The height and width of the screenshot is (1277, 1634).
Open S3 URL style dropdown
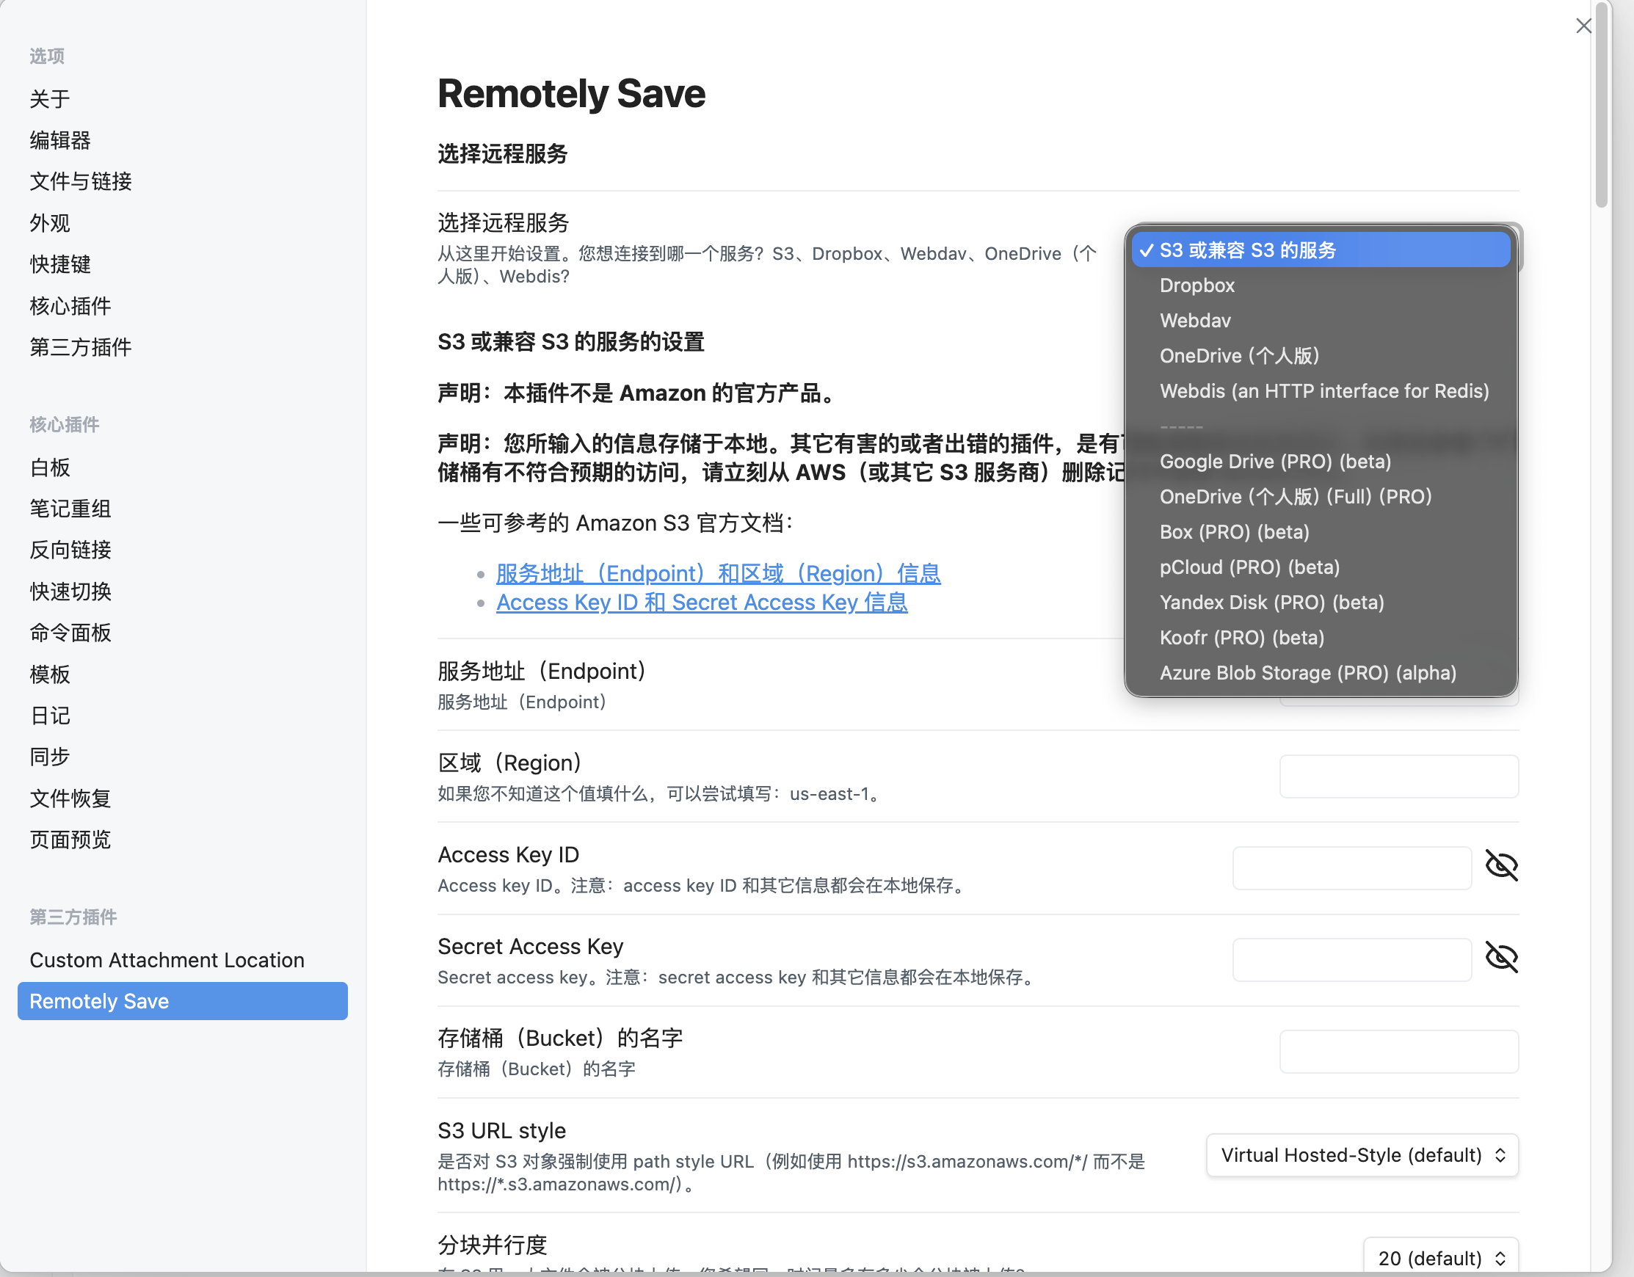(1362, 1155)
